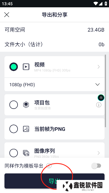Tap the green export button

click(54, 181)
